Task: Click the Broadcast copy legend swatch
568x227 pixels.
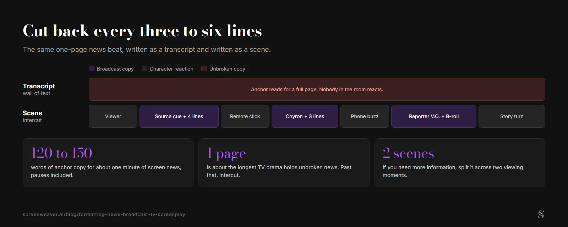Action: 92,68
